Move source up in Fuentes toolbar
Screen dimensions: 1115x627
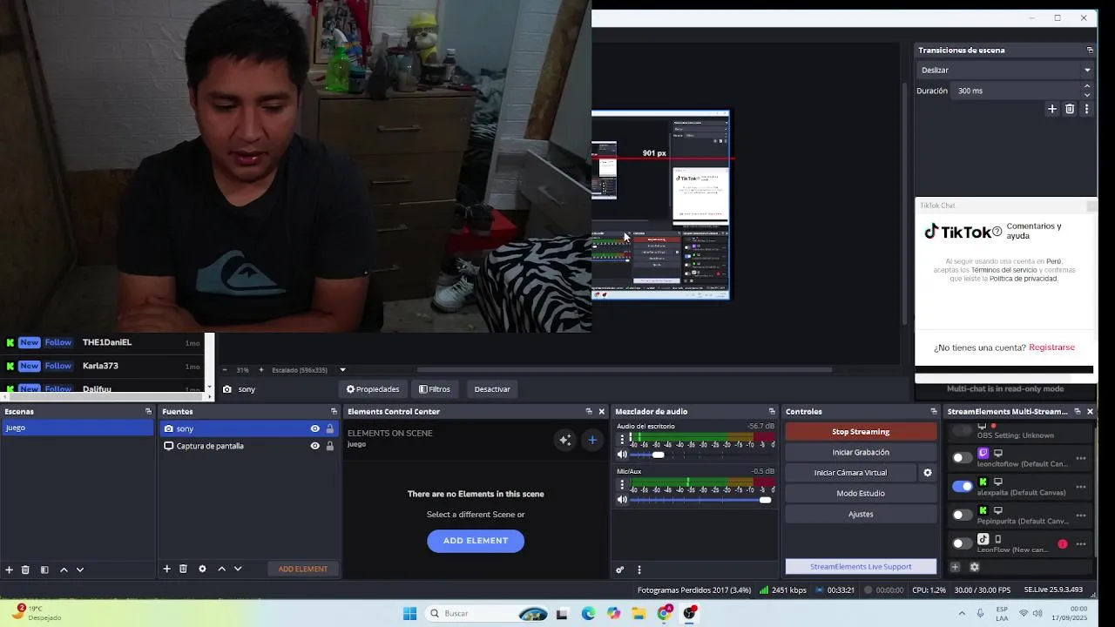(x=221, y=569)
